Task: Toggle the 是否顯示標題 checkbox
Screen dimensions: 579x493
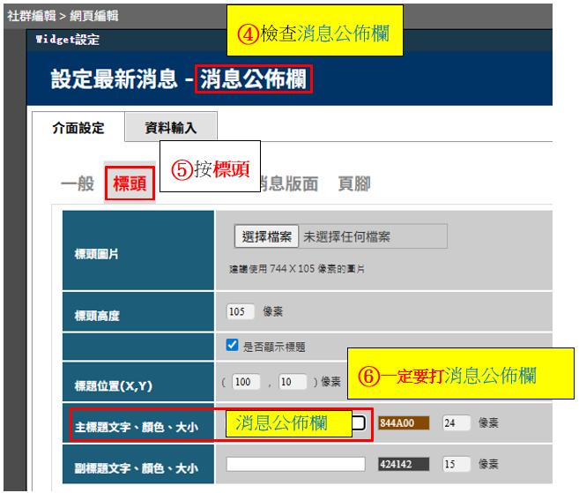Action: pyautogui.click(x=233, y=346)
